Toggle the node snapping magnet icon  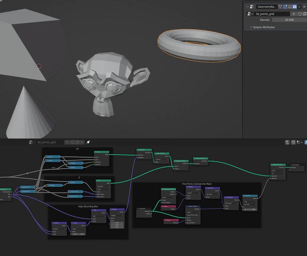(293, 142)
